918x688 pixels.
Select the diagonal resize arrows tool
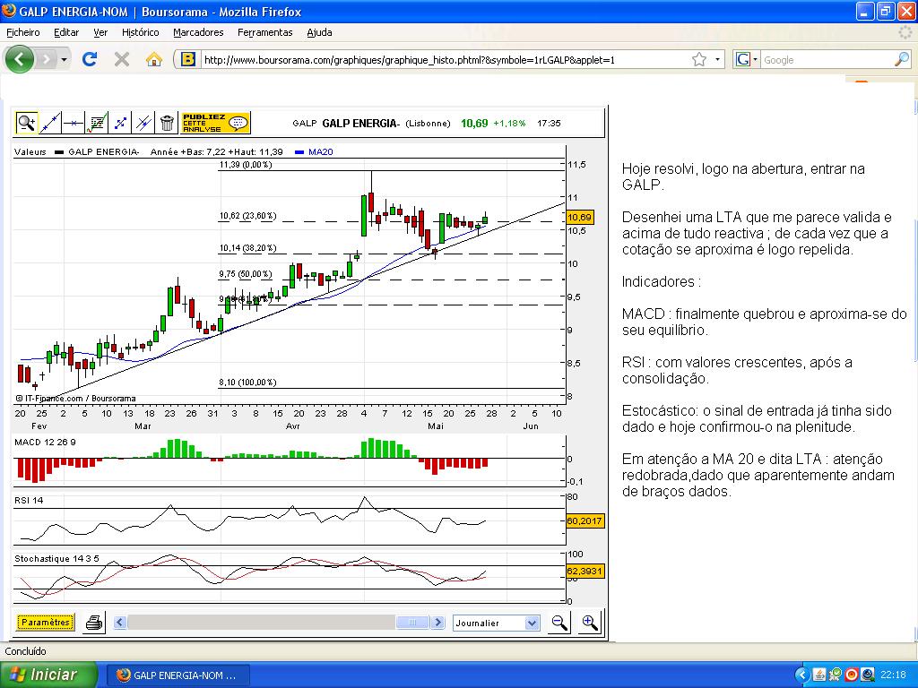point(120,123)
